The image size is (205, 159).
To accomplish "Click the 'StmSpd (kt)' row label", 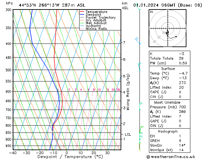I will [x=161, y=150].
